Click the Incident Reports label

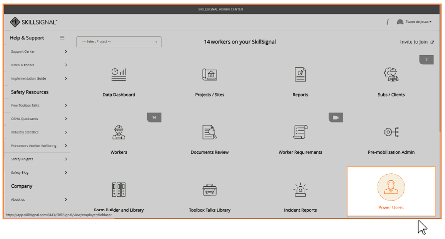coord(300,210)
